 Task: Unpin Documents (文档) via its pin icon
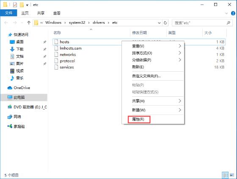pyautogui.click(x=44, y=56)
